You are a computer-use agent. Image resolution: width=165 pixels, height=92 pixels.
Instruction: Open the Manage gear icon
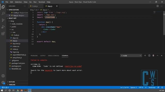click(3, 83)
